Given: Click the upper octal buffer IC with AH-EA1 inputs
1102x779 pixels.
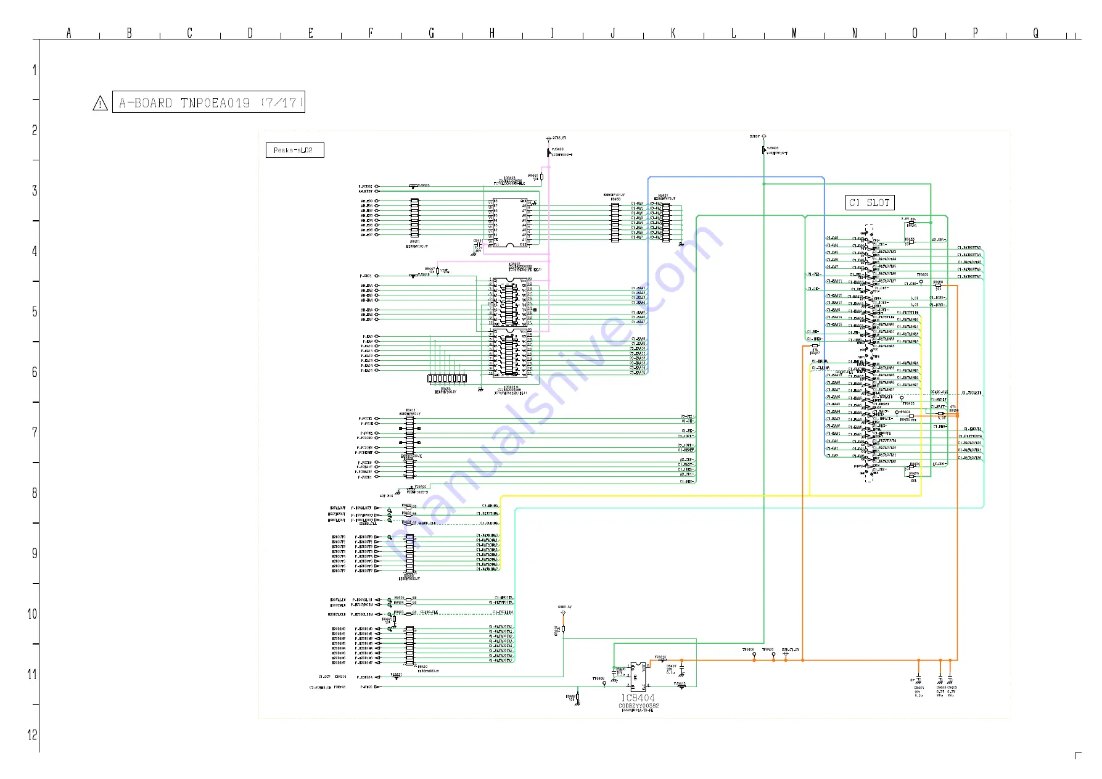Looking at the screenshot, I should (510, 302).
